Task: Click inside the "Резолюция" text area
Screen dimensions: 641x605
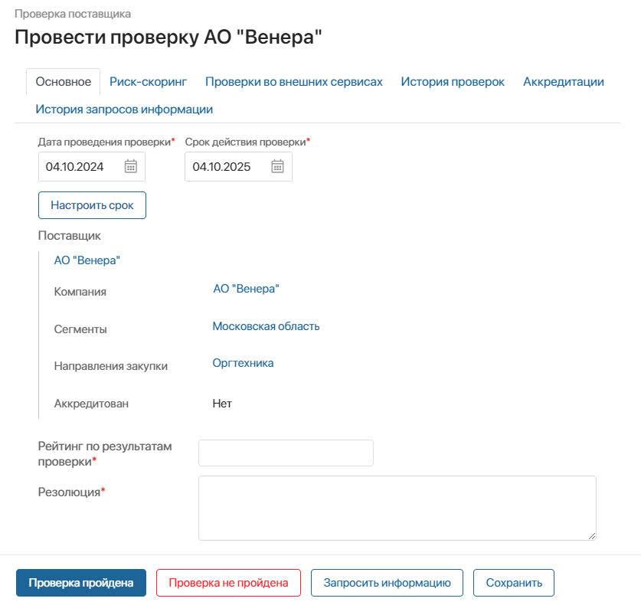Action: [397, 507]
